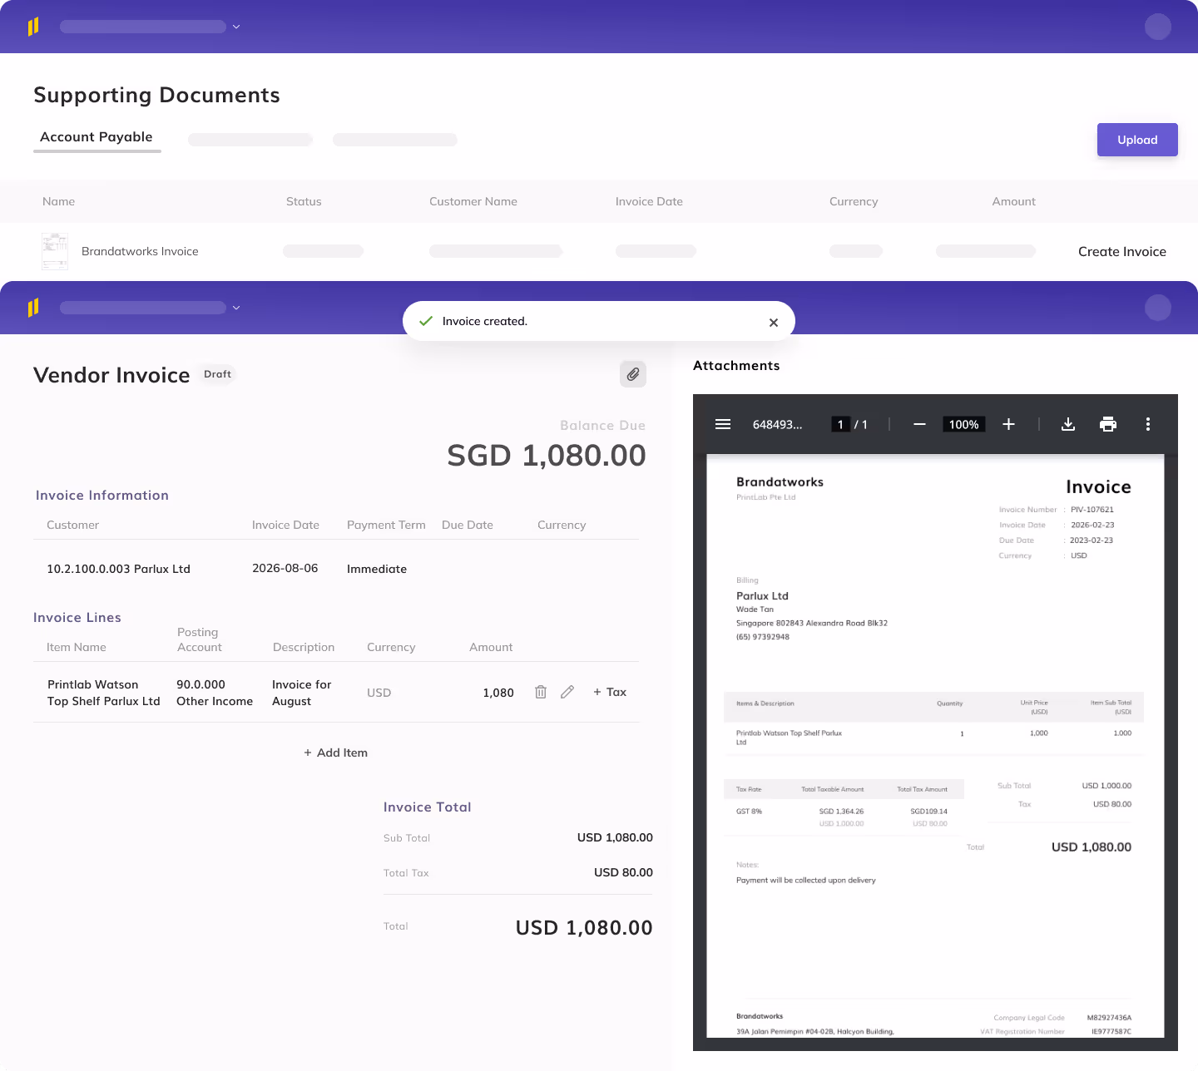Open the PDF sidebar menu
This screenshot has width=1198, height=1071.
pos(722,424)
